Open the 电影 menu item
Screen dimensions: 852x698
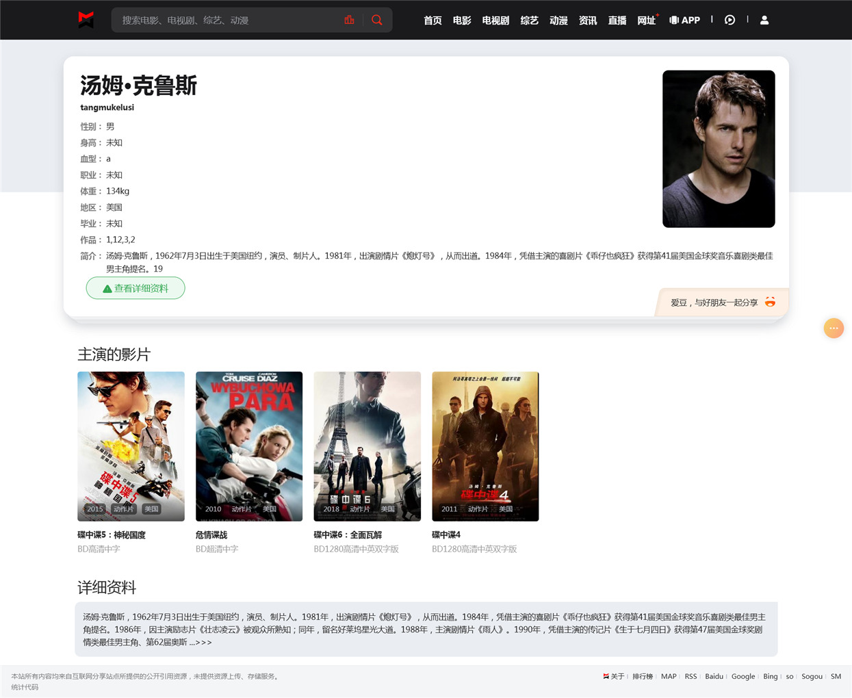pyautogui.click(x=462, y=21)
